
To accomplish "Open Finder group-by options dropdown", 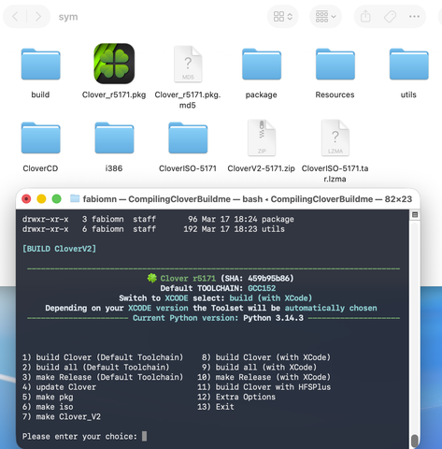I will [325, 17].
